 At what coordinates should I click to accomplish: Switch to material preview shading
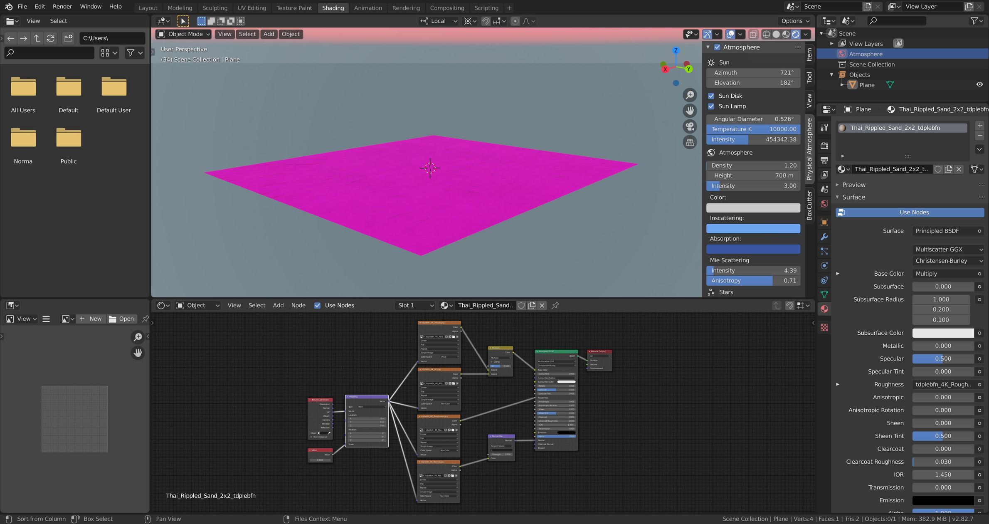click(x=786, y=34)
